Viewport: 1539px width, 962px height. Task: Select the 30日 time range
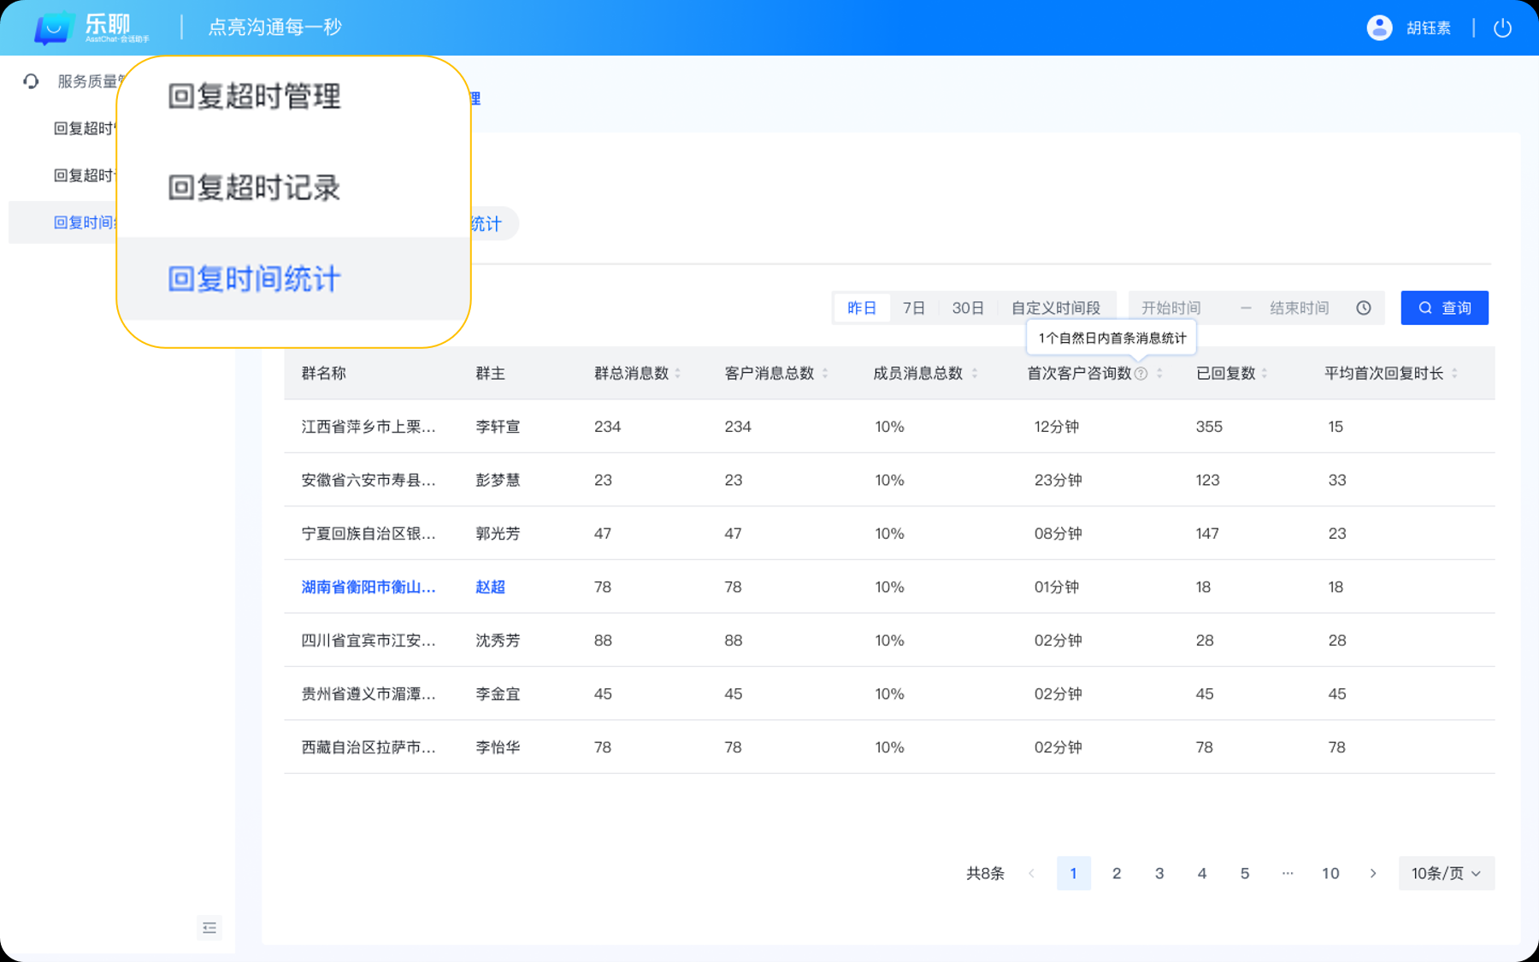point(968,308)
